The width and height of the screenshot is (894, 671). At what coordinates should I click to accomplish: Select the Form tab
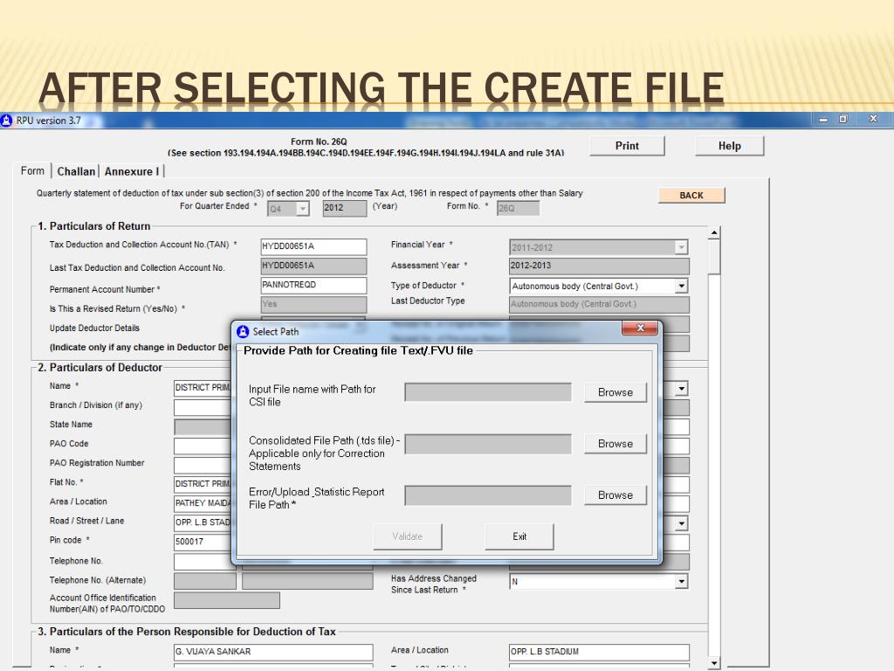coord(32,171)
